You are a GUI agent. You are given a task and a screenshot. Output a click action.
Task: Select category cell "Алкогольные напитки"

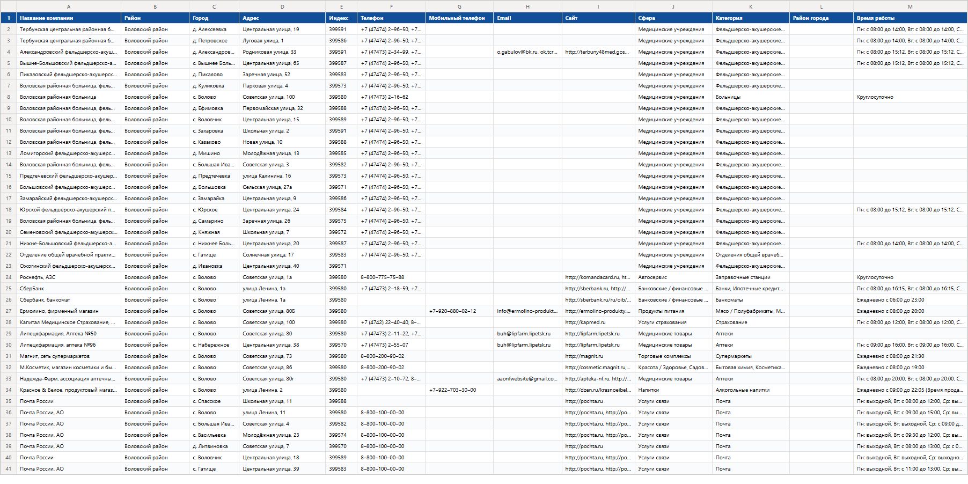pyautogui.click(x=751, y=390)
